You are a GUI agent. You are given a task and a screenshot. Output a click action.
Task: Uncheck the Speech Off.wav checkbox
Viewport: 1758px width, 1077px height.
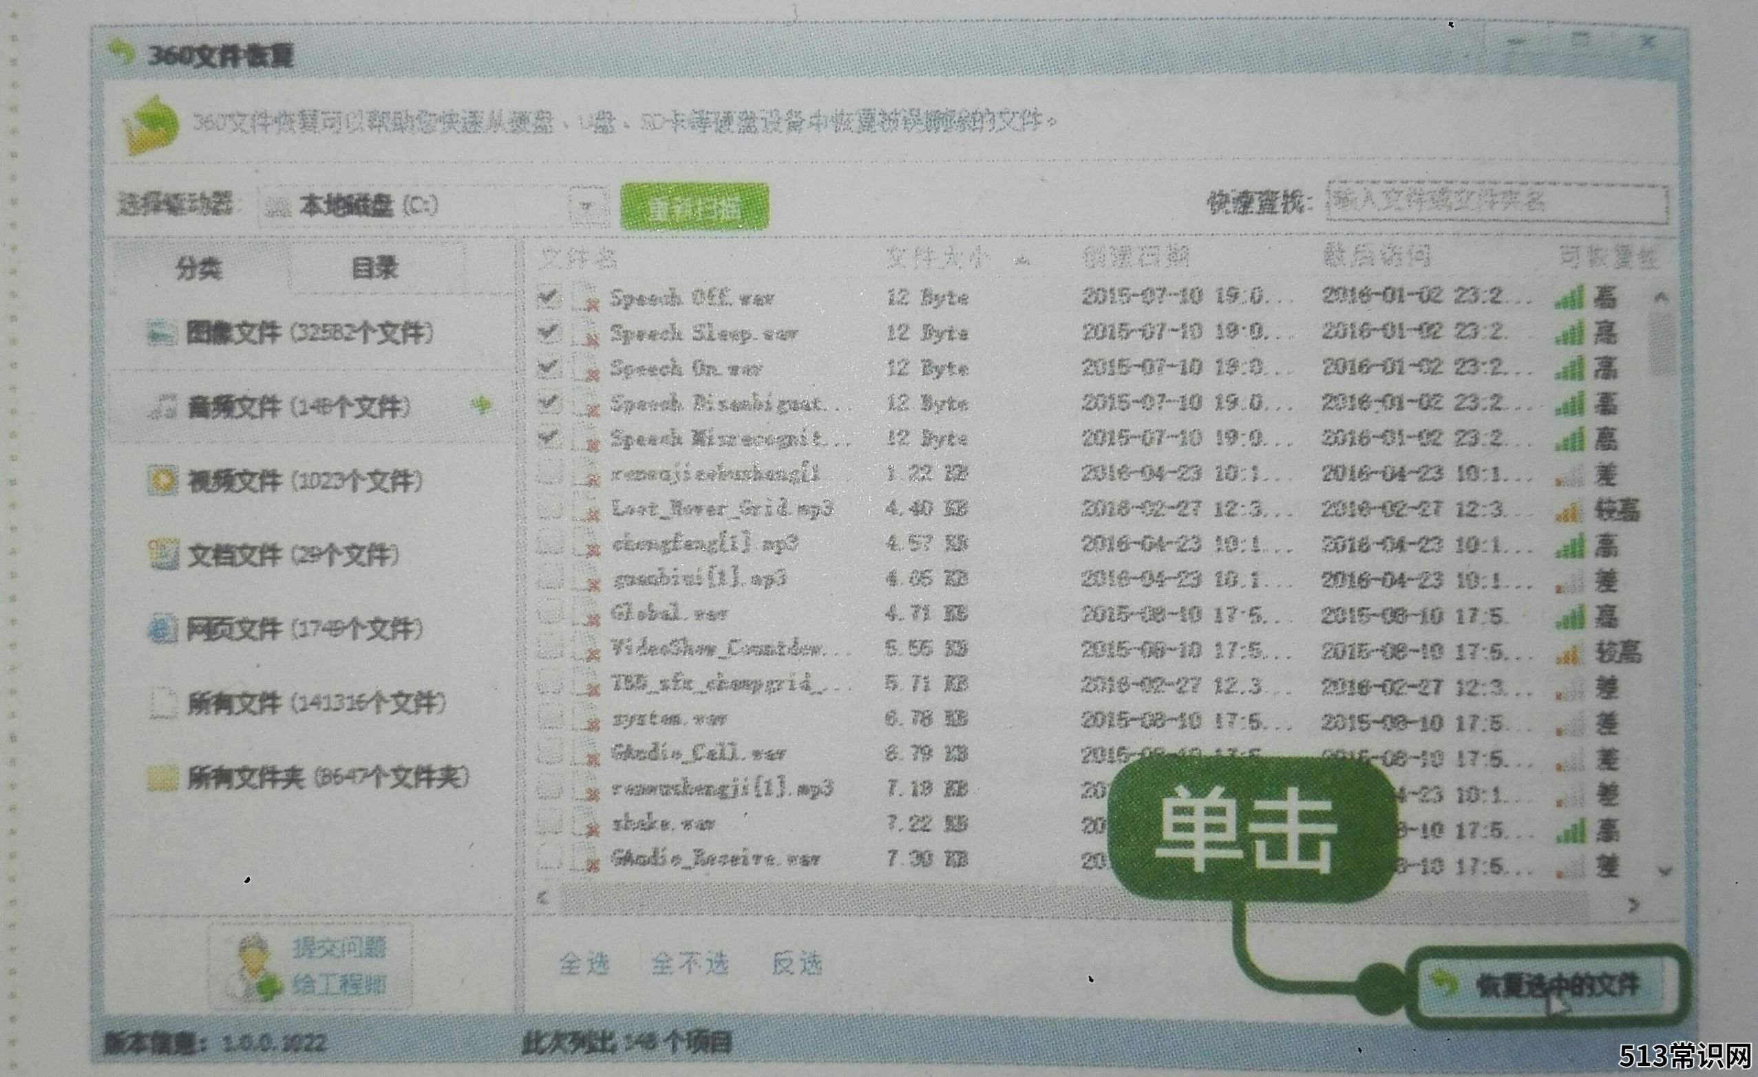(549, 297)
